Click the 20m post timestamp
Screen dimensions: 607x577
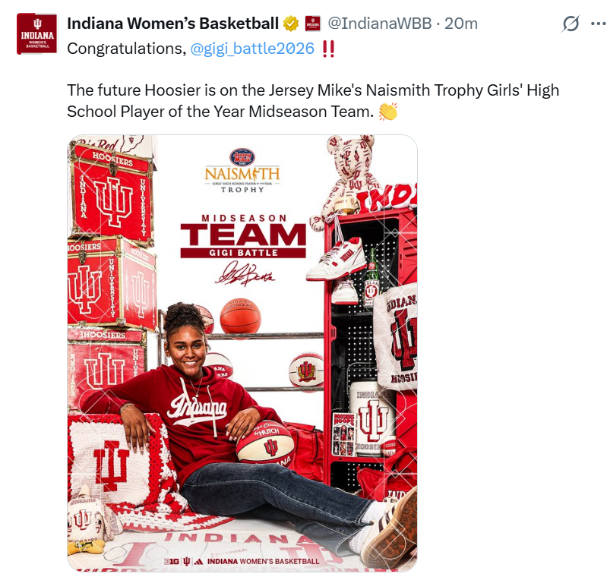point(460,24)
